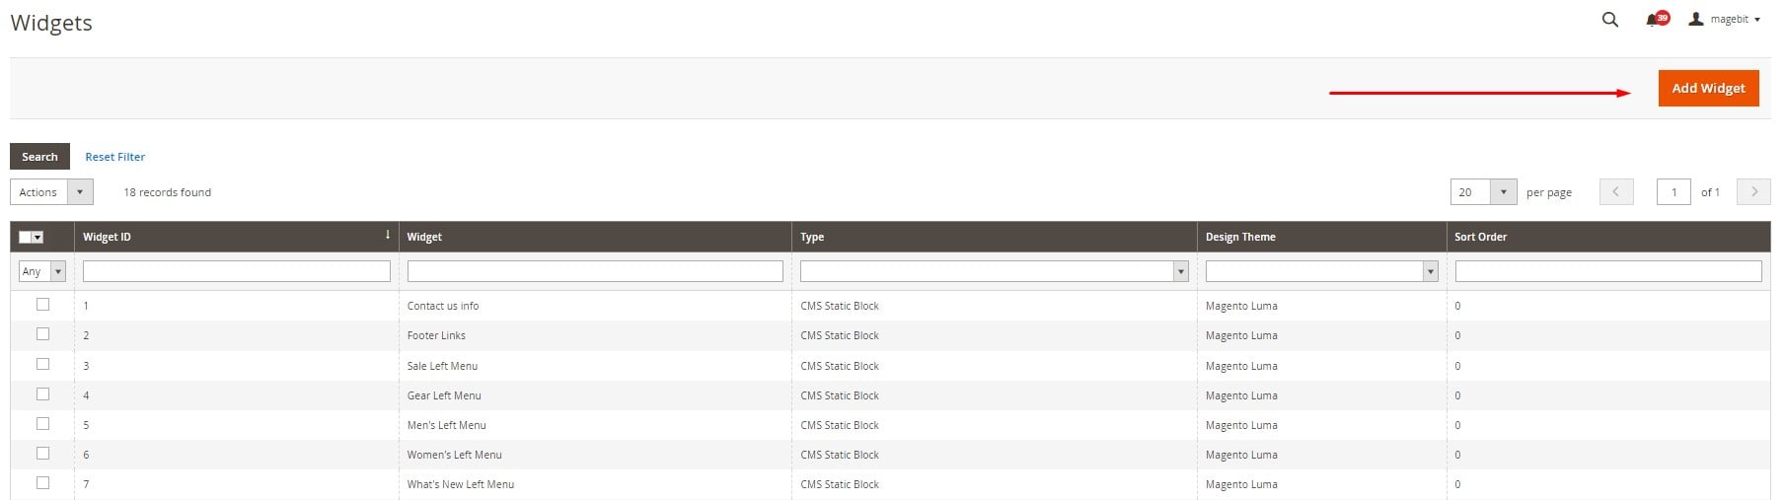Check the Men's Left Menu row checkbox
This screenshot has width=1785, height=500.
42,423
